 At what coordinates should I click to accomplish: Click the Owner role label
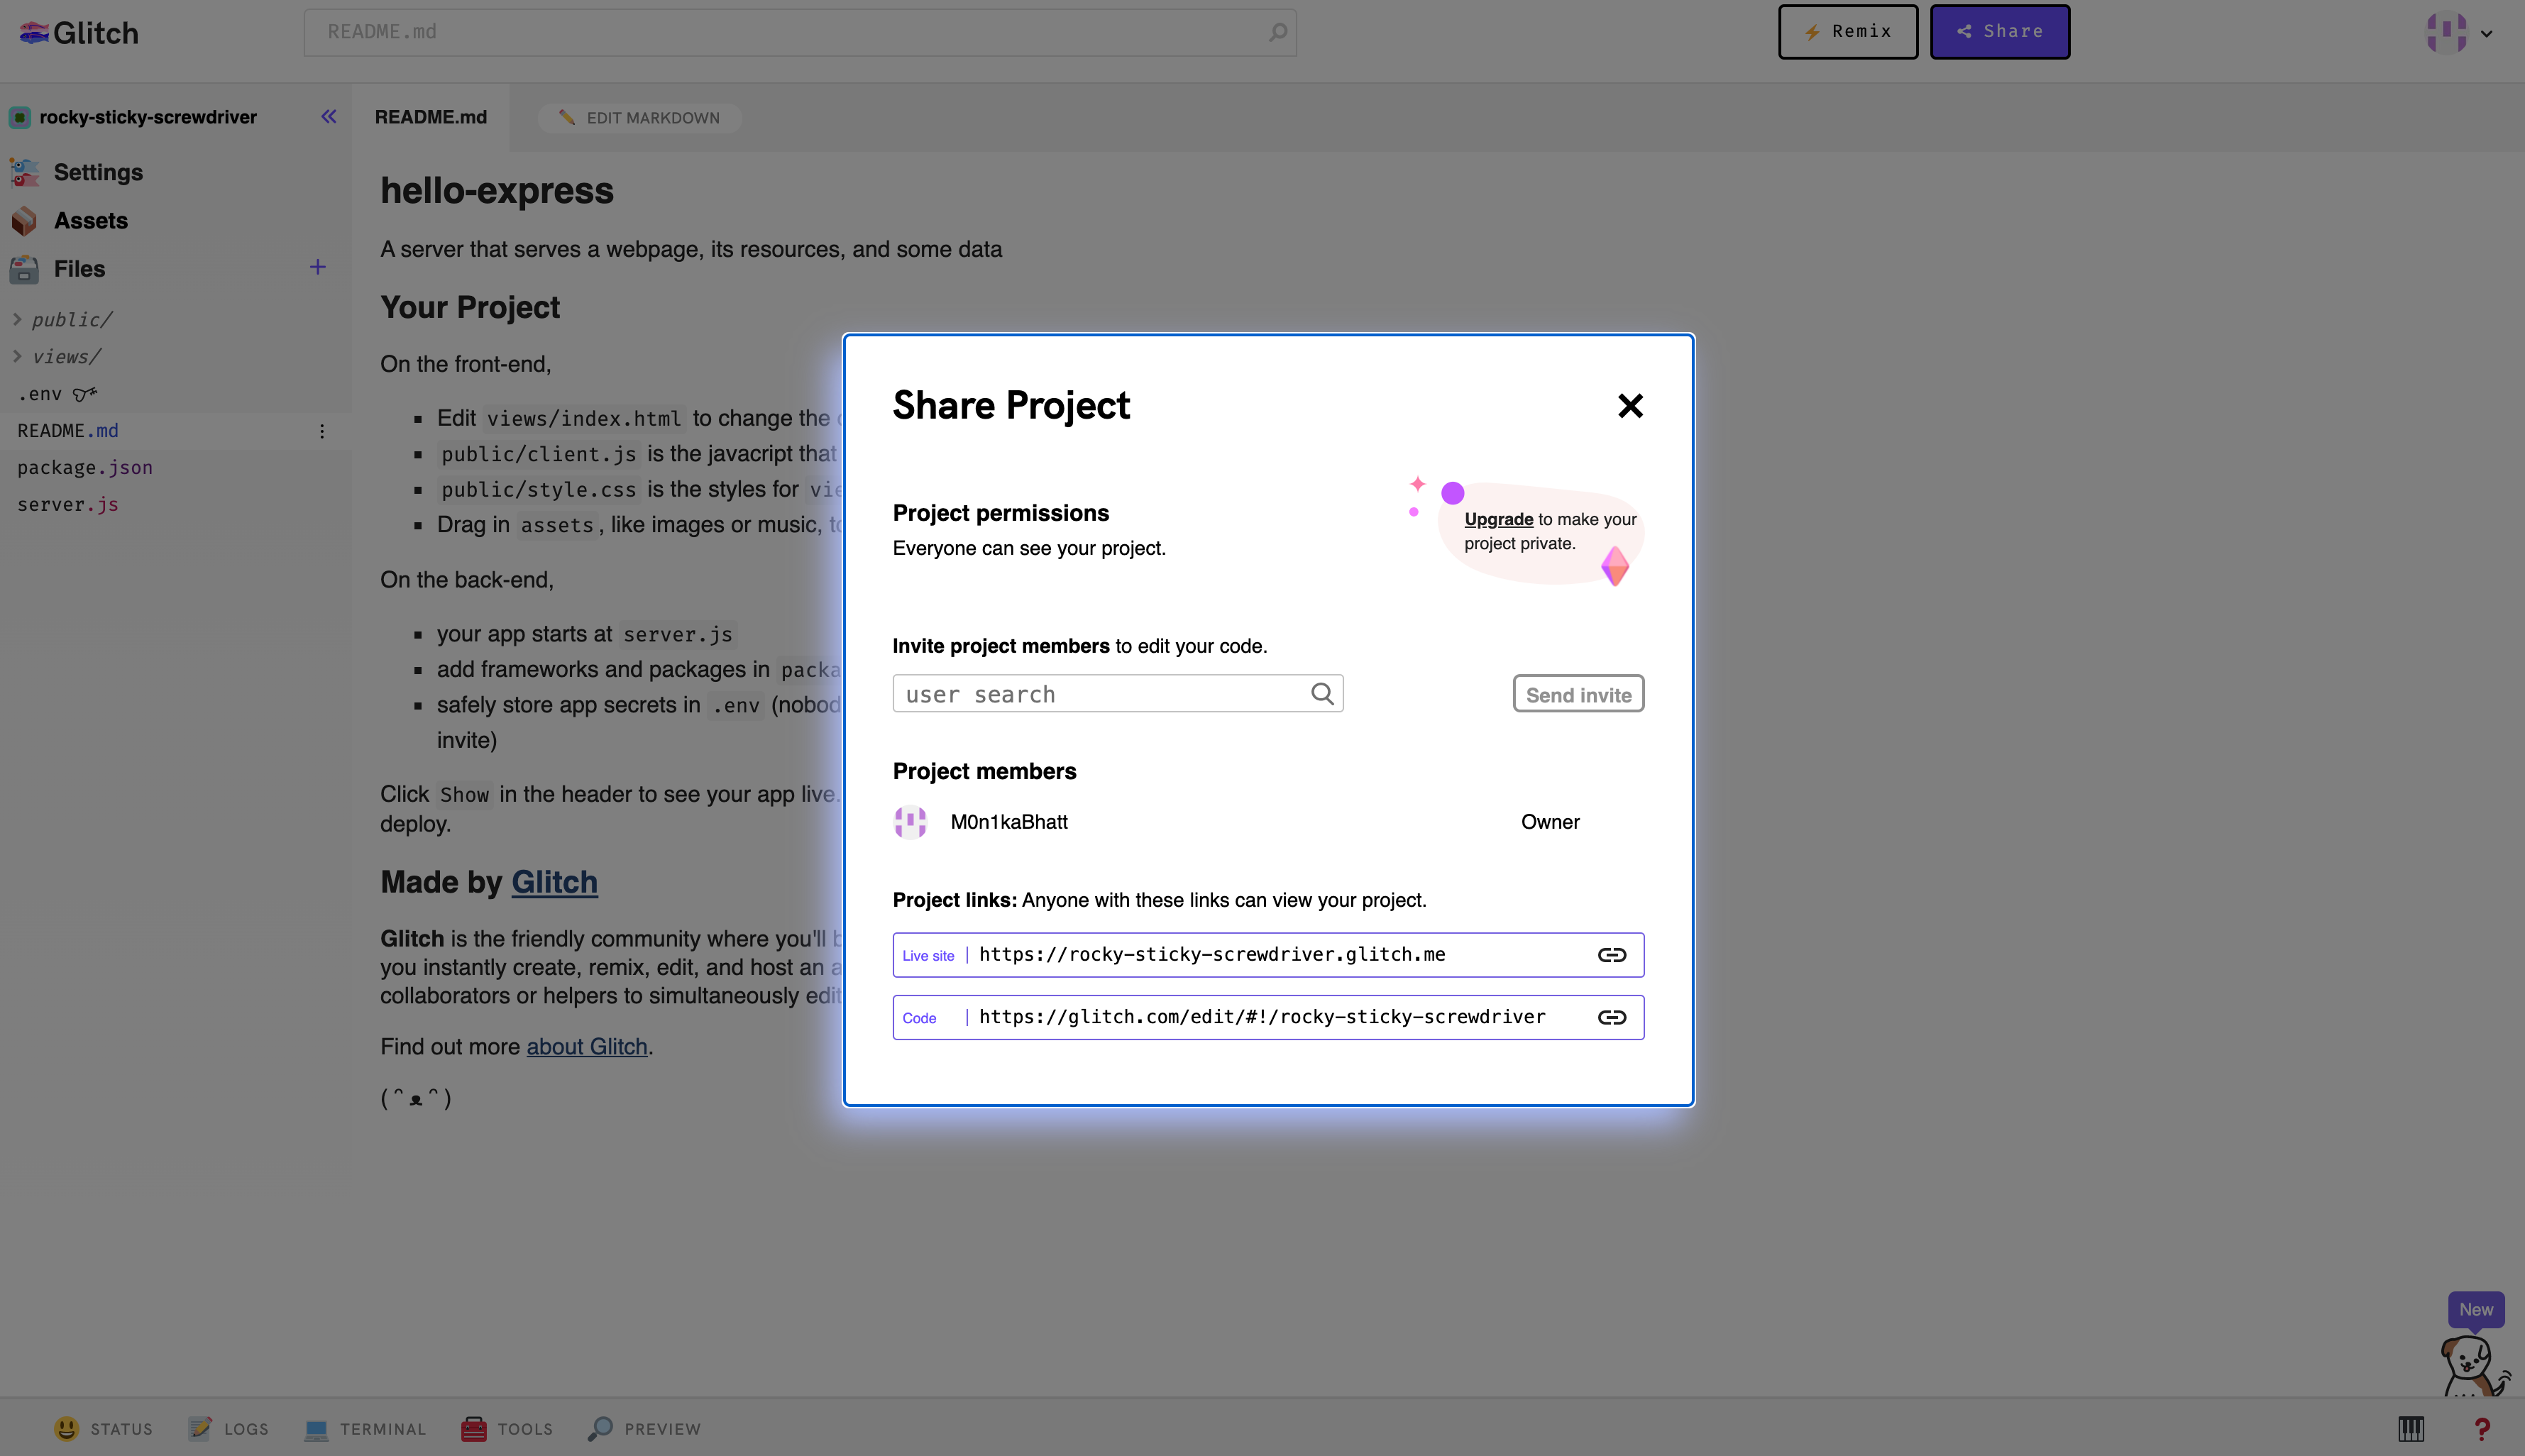tap(1550, 822)
